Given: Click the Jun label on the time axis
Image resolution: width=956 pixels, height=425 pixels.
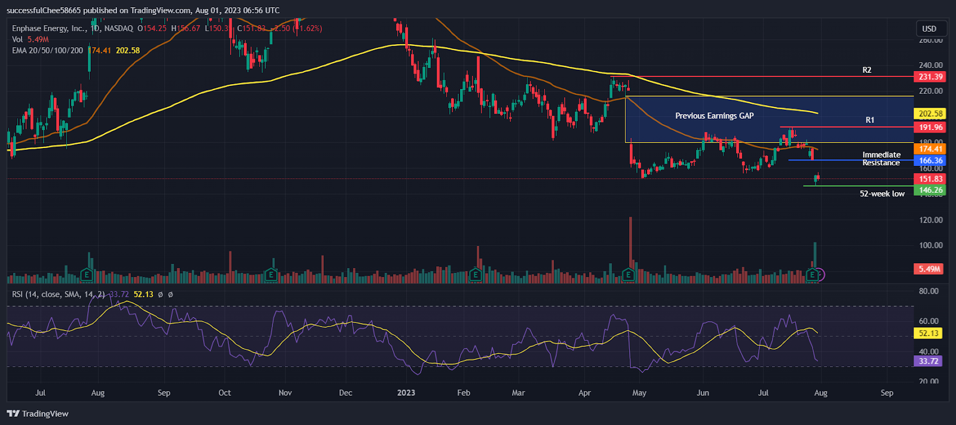Looking at the screenshot, I should [703, 393].
